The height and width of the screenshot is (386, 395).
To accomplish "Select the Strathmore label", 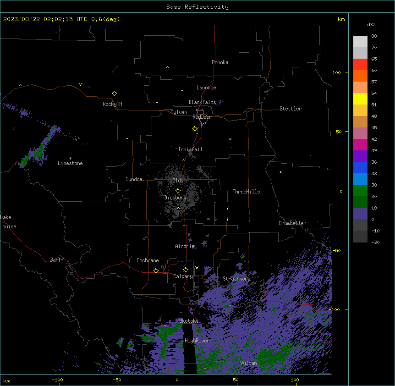I will tap(236, 279).
